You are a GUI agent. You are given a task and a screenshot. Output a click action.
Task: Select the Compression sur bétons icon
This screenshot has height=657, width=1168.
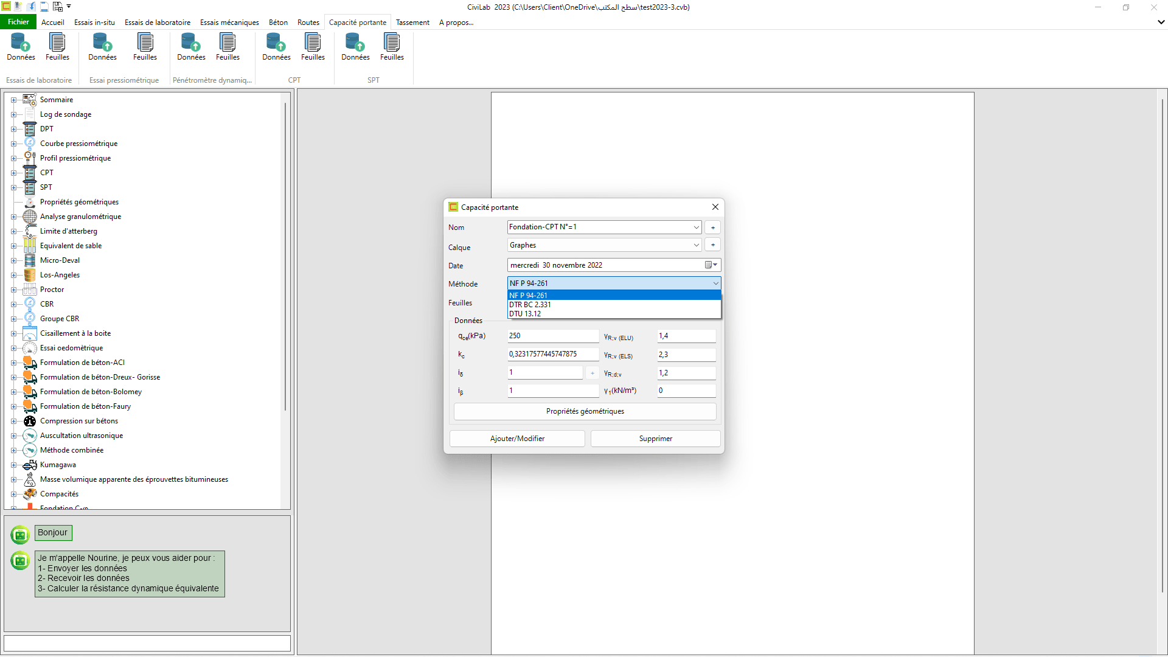(30, 421)
